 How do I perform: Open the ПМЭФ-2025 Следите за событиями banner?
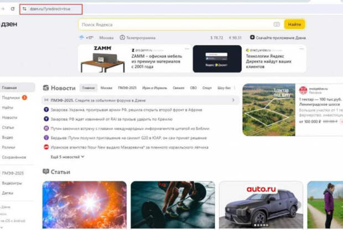click(140, 100)
